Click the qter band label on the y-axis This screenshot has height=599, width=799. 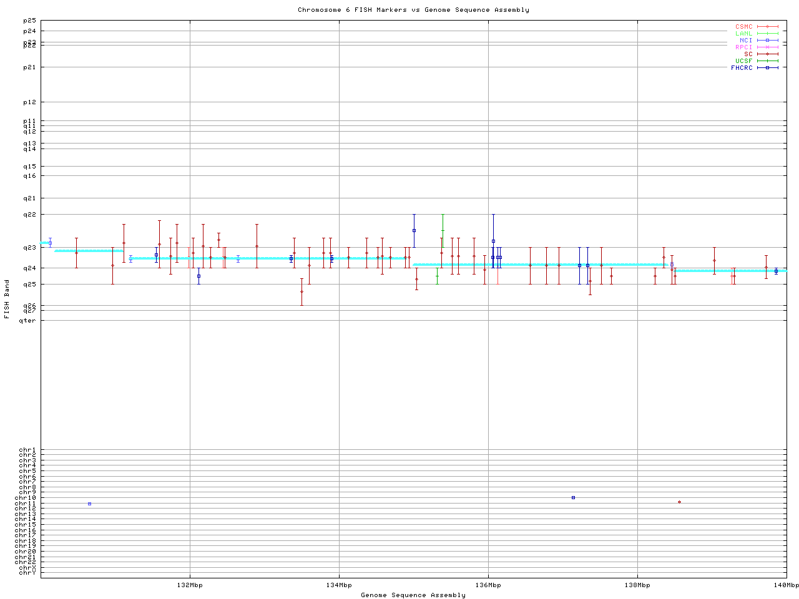tap(27, 321)
